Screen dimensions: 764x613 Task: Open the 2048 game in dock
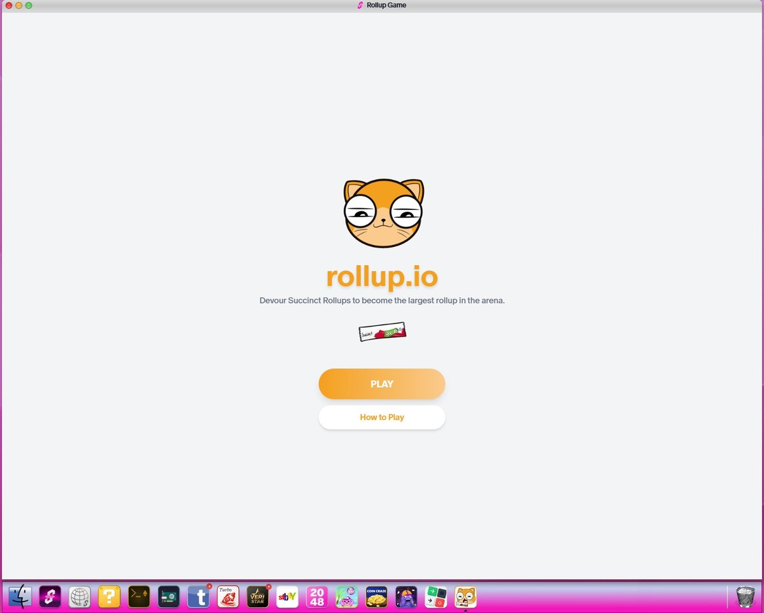[317, 596]
